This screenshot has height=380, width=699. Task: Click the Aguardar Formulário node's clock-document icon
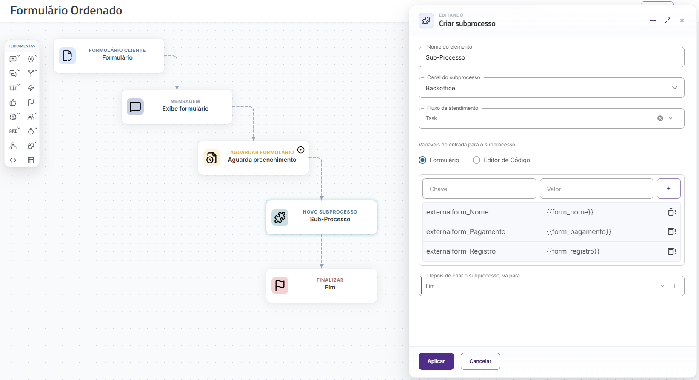tap(212, 158)
